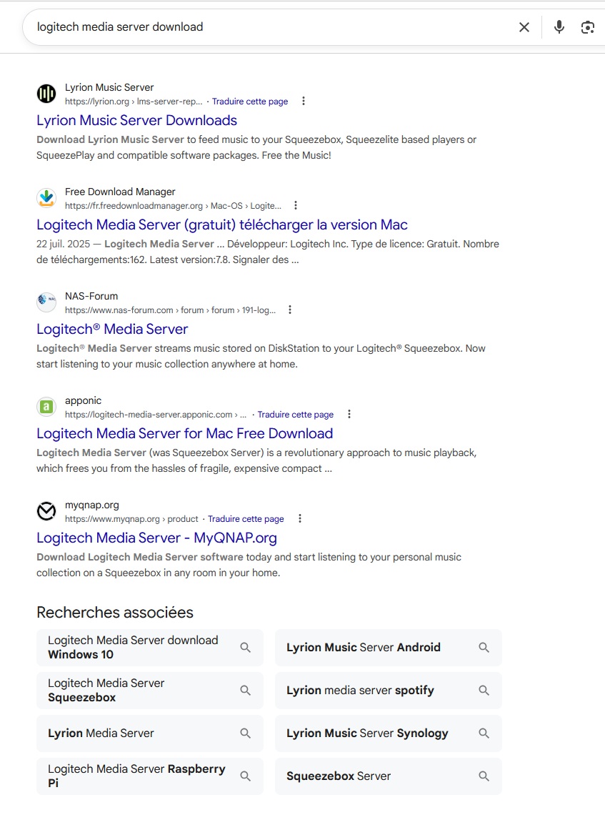Clear the search box with X icon
Screen dimensions: 605x820
[x=524, y=27]
